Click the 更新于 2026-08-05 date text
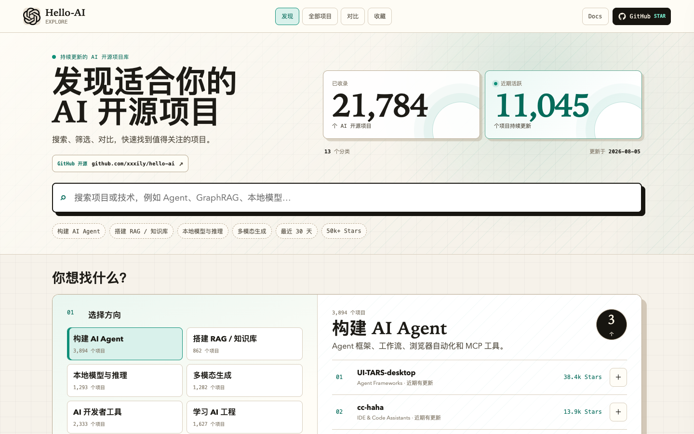Image resolution: width=694 pixels, height=434 pixels. [x=615, y=151]
